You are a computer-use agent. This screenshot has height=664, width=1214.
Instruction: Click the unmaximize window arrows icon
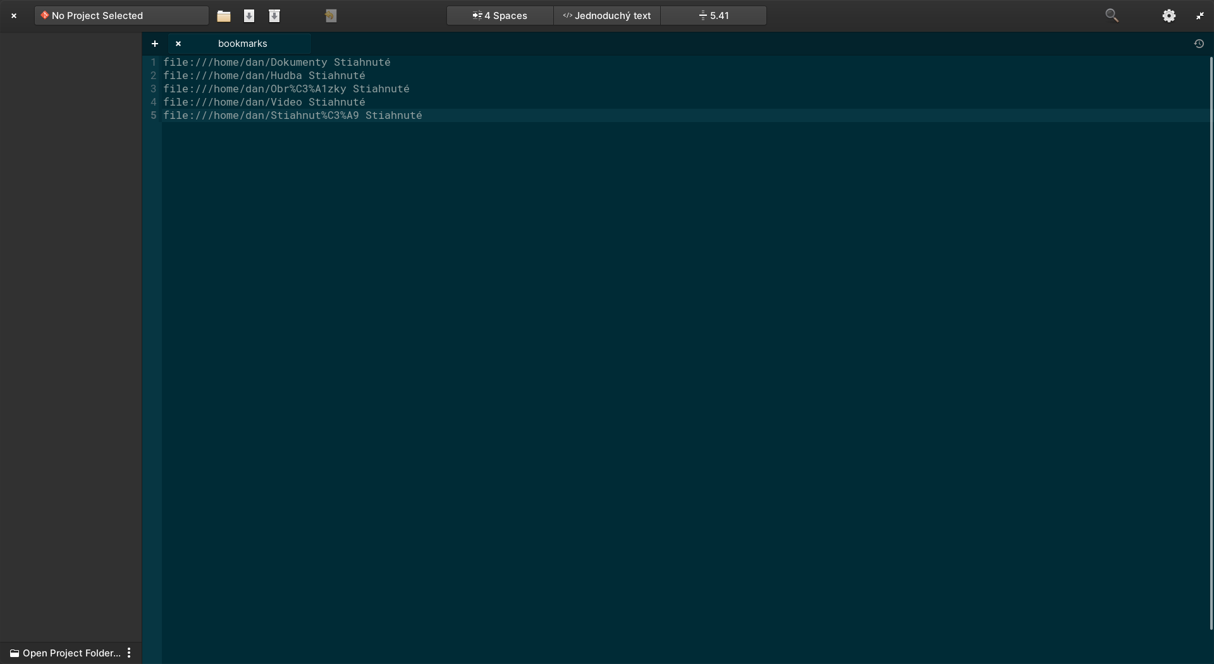(x=1200, y=16)
